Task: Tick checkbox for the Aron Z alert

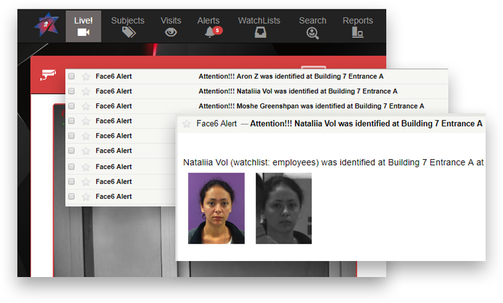Action: point(71,76)
